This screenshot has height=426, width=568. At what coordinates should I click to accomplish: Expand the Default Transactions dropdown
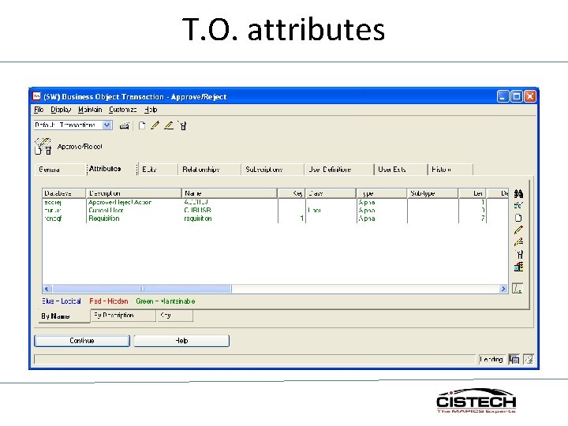106,125
